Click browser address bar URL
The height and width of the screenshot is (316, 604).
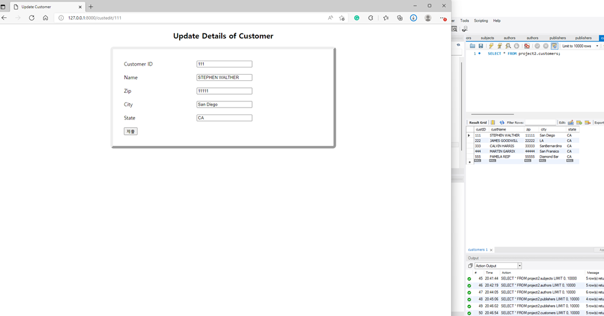coord(95,18)
